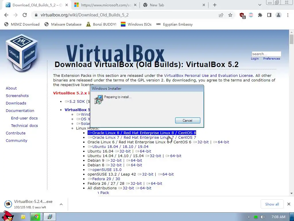The image size is (294, 221).
Task: Download Debian 8 32-bit package
Action: pyautogui.click(x=114, y=165)
